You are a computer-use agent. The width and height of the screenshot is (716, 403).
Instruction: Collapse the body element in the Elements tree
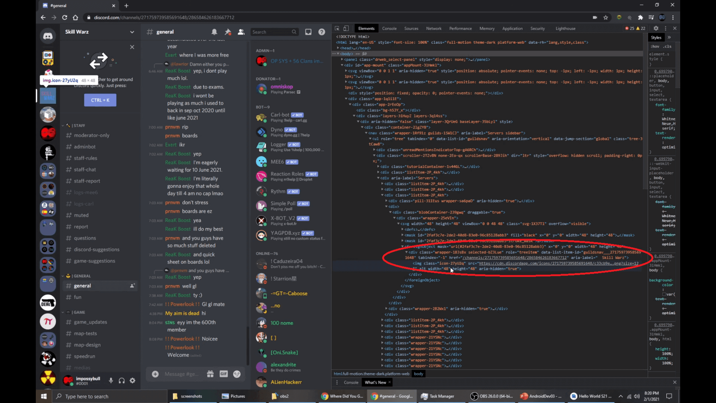[x=338, y=54]
